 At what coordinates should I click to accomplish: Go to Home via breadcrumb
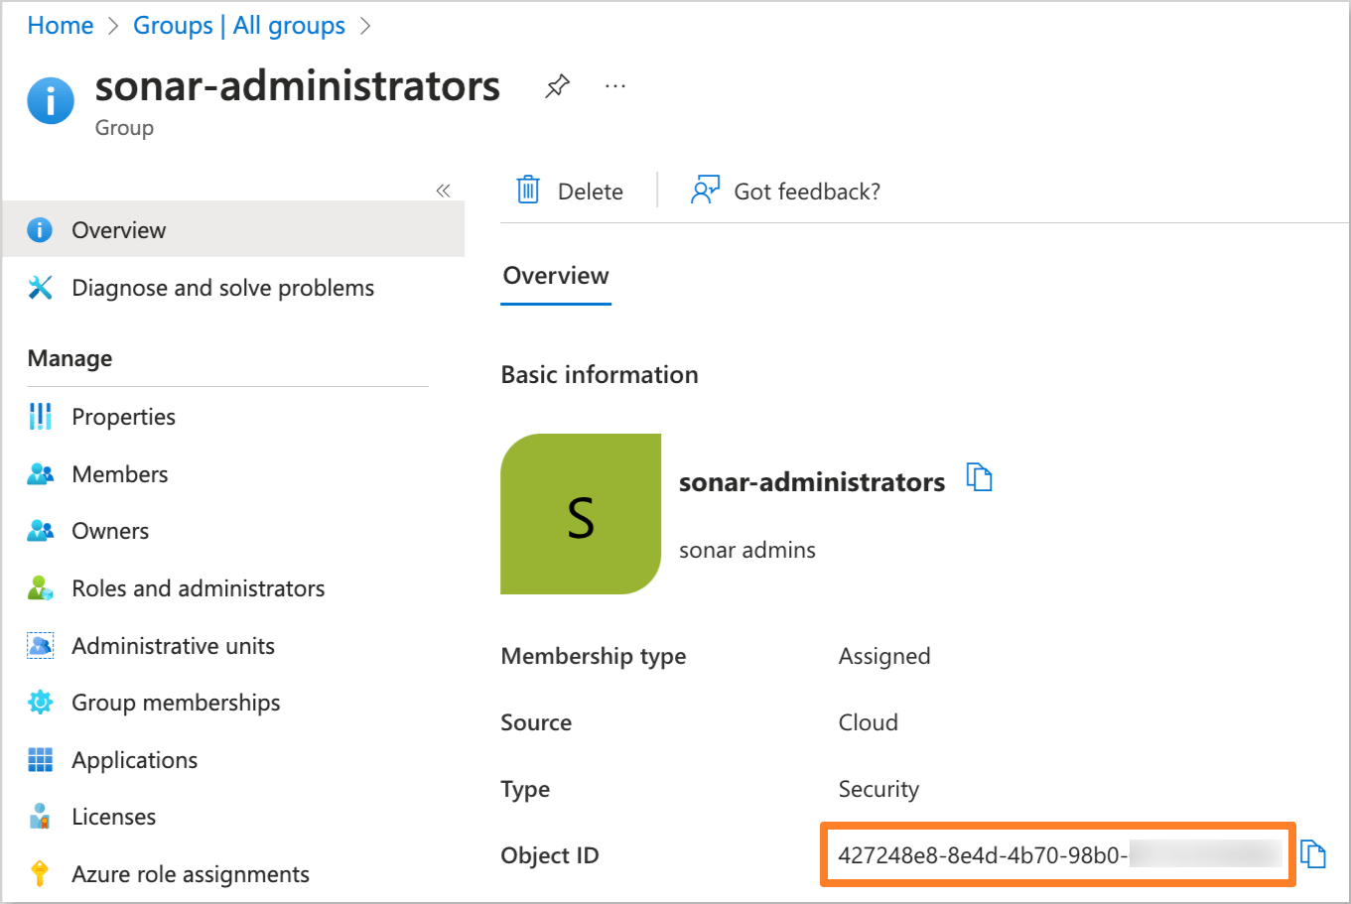point(61,26)
